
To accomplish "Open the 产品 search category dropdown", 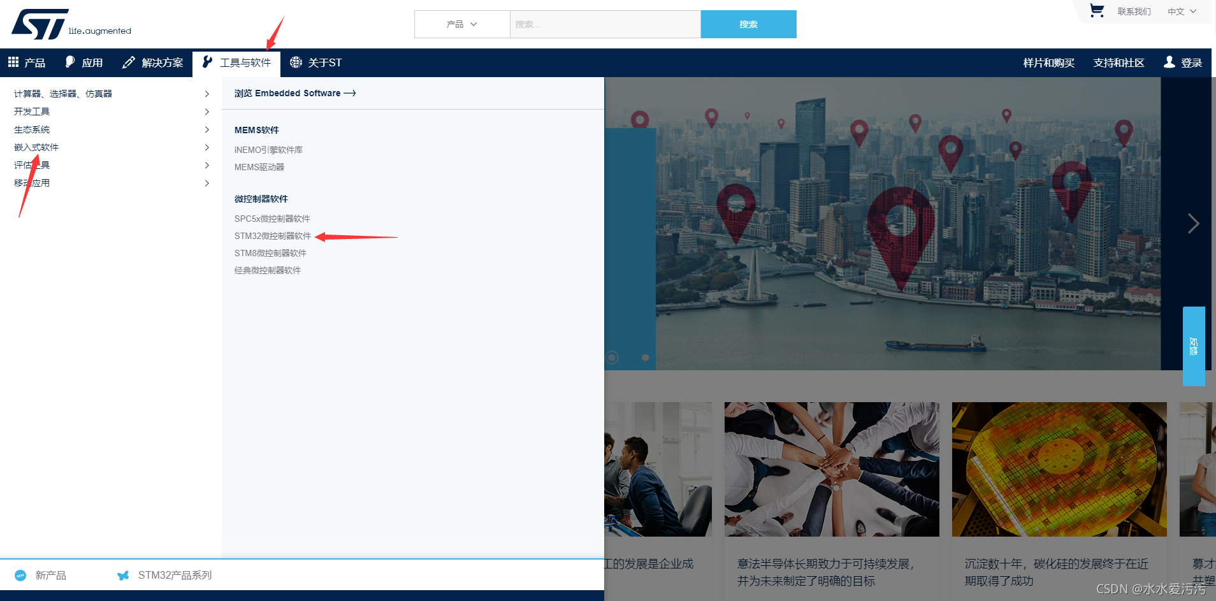I will coord(462,24).
